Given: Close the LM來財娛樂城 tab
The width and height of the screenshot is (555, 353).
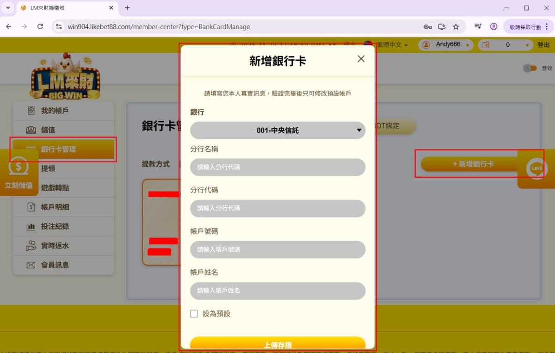Looking at the screenshot, I should pyautogui.click(x=111, y=8).
